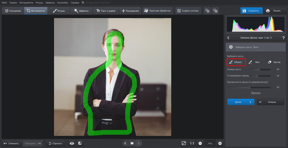The image size is (288, 148).
Task: Click the blue Сохранить button
Action: coord(251,11)
